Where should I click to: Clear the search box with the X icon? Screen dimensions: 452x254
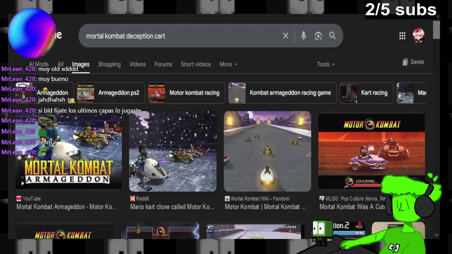coord(285,36)
